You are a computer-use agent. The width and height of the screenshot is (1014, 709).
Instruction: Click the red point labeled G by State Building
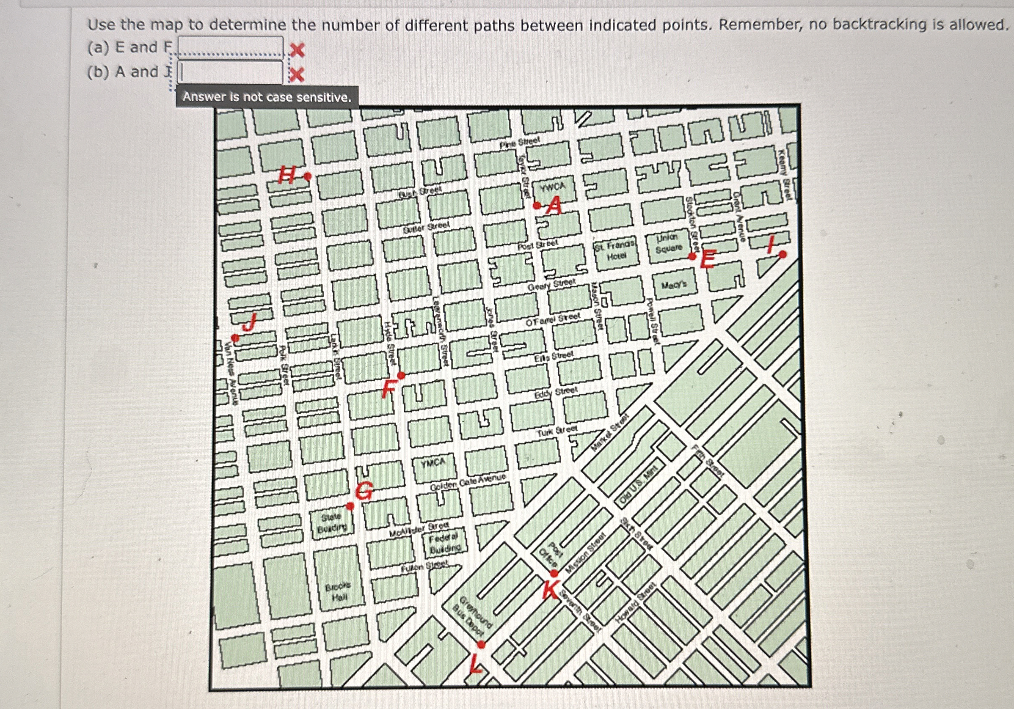pyautogui.click(x=350, y=506)
